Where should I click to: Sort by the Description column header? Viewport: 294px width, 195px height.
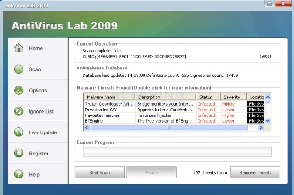pos(166,97)
